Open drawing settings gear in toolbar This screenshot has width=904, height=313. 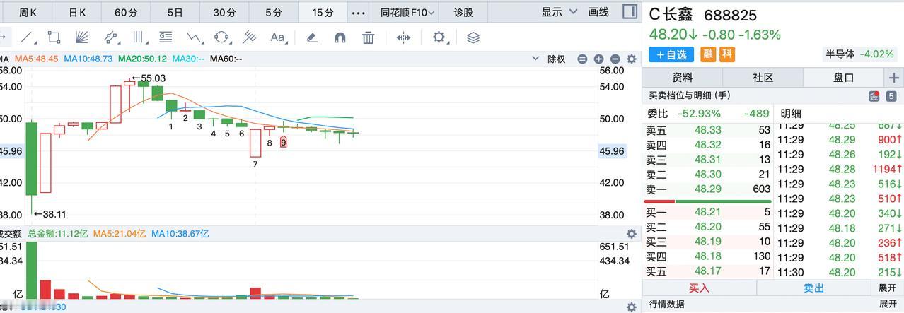coord(439,37)
